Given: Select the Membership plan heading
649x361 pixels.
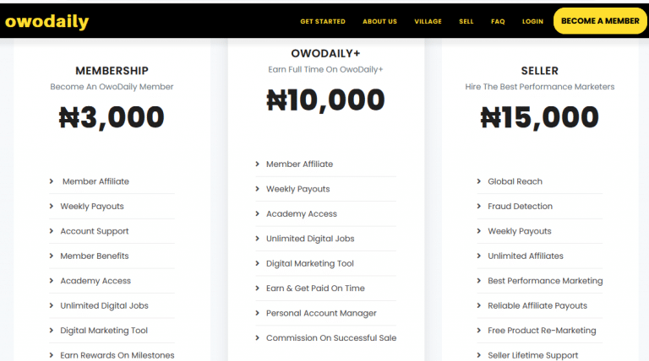Looking at the screenshot, I should click(112, 71).
